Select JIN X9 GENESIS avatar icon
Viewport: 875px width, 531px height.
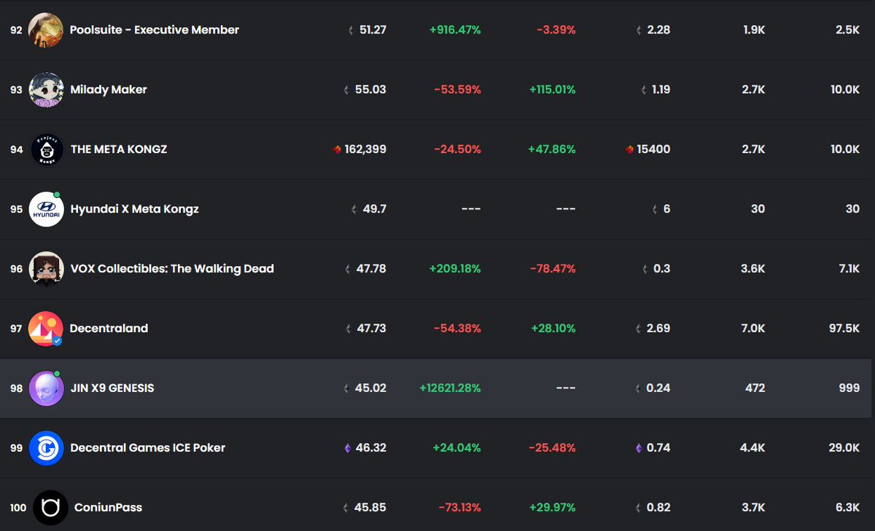(x=46, y=388)
